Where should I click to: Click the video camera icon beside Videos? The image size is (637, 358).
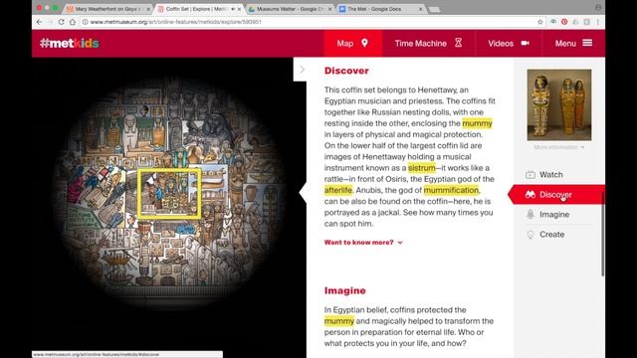coord(526,43)
